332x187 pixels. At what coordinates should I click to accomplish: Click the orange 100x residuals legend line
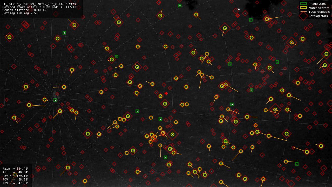click(x=303, y=12)
